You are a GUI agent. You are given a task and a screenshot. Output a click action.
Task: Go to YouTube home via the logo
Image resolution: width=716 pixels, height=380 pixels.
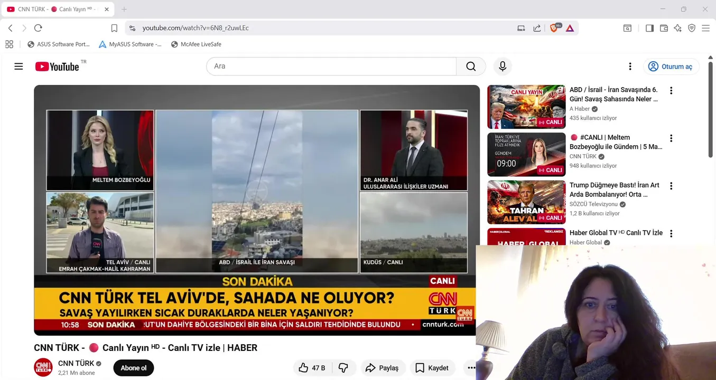(57, 66)
